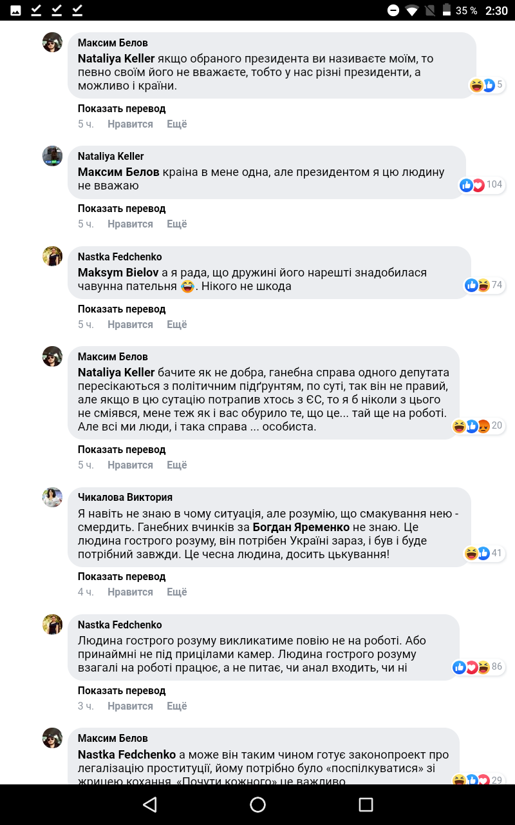This screenshot has height=825, width=515.
Task: Expand Ещё under first Максим Белов comment
Action: click(x=177, y=124)
